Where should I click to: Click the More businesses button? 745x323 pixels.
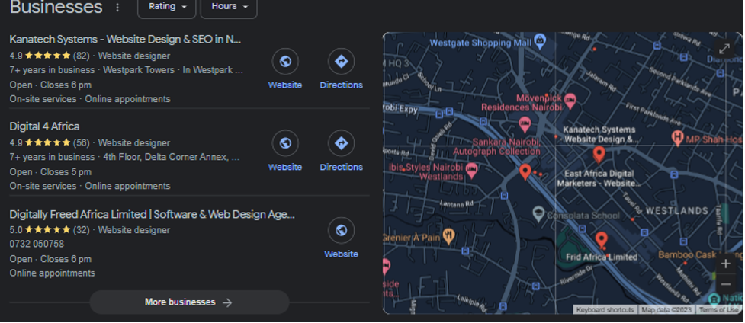click(189, 302)
